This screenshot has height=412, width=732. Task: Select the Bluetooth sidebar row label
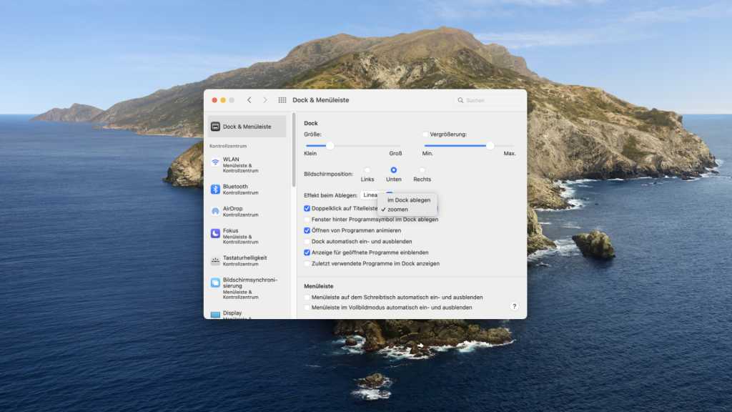click(235, 187)
